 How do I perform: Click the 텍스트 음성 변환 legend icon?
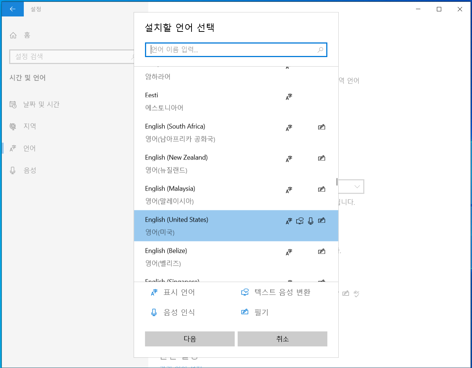click(x=245, y=292)
